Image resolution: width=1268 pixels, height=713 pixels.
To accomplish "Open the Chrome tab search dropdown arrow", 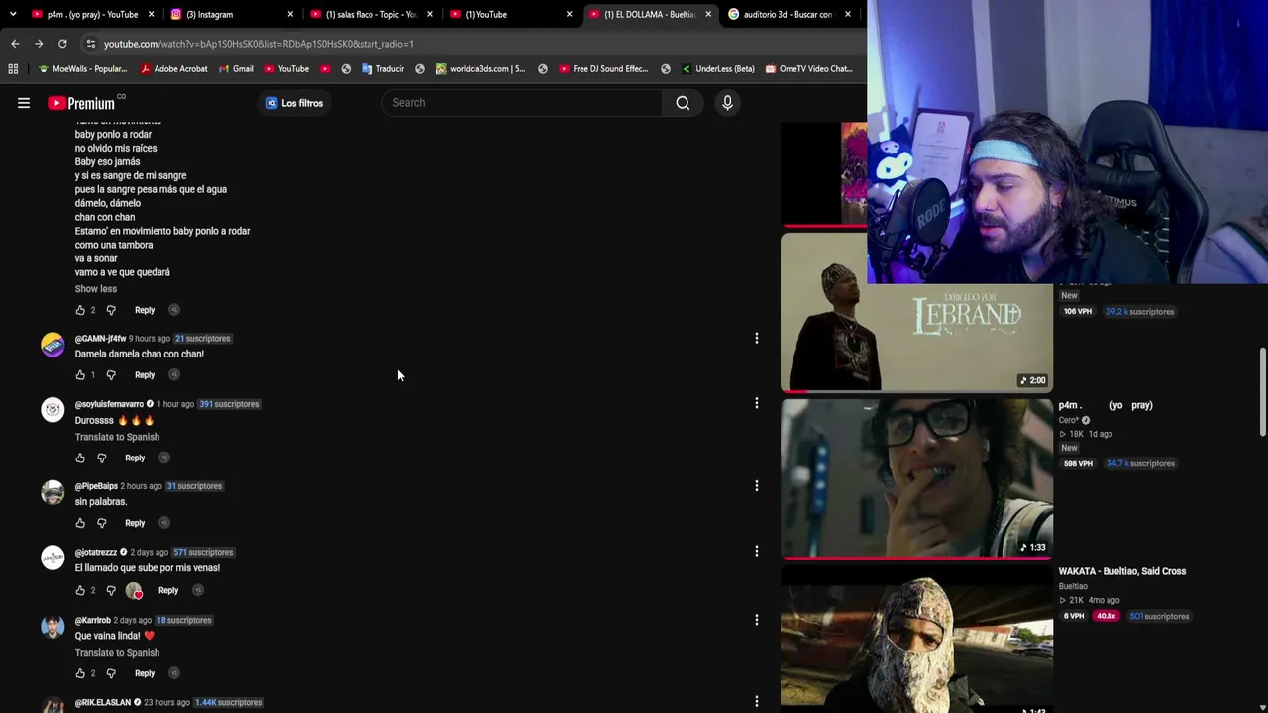I will (13, 14).
